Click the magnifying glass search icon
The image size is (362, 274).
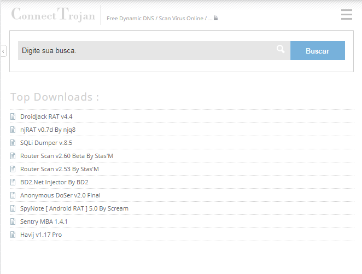tap(281, 49)
